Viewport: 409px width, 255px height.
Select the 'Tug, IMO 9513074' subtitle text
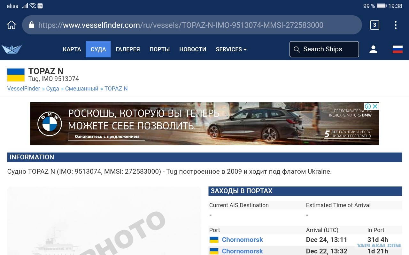[54, 79]
